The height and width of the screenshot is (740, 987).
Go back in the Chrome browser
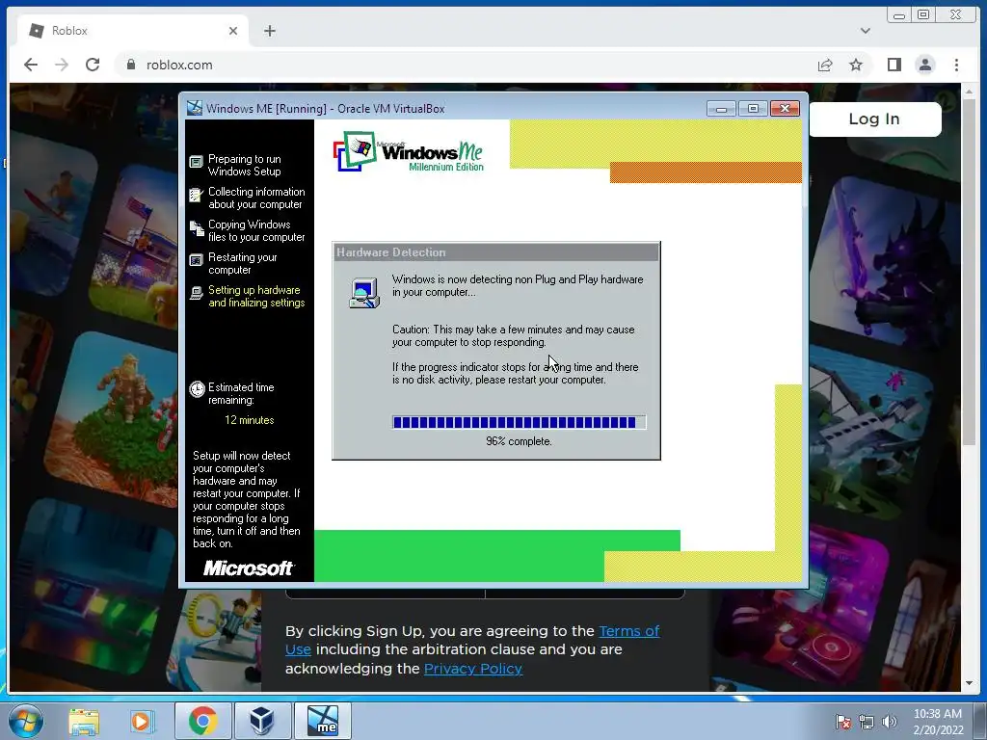tap(30, 65)
